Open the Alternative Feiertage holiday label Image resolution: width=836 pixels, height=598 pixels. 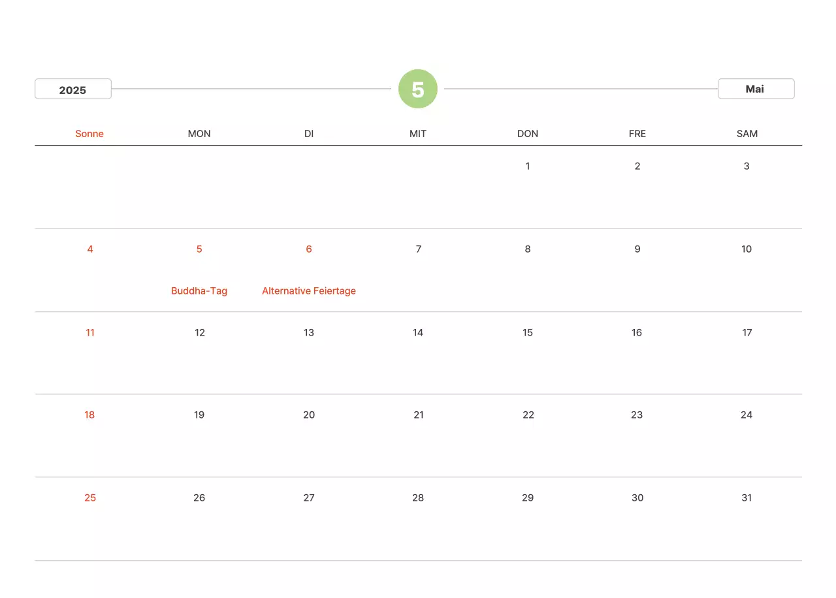pyautogui.click(x=309, y=291)
